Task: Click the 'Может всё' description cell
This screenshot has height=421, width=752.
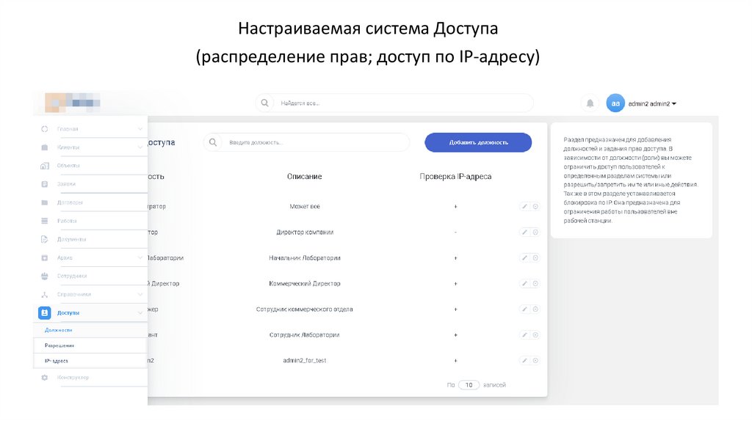Action: coord(305,206)
